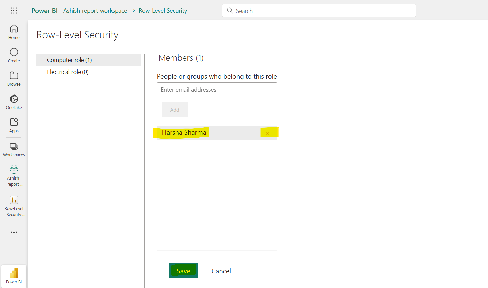Open the Apps section
This screenshot has width=488, height=288.
click(x=14, y=125)
